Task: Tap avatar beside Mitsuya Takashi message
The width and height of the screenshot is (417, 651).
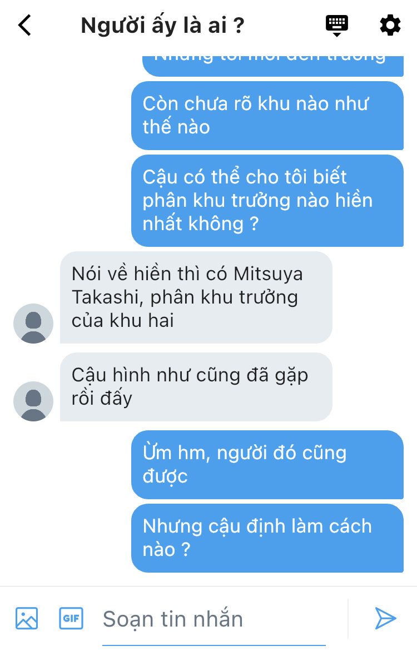Action: 33,324
